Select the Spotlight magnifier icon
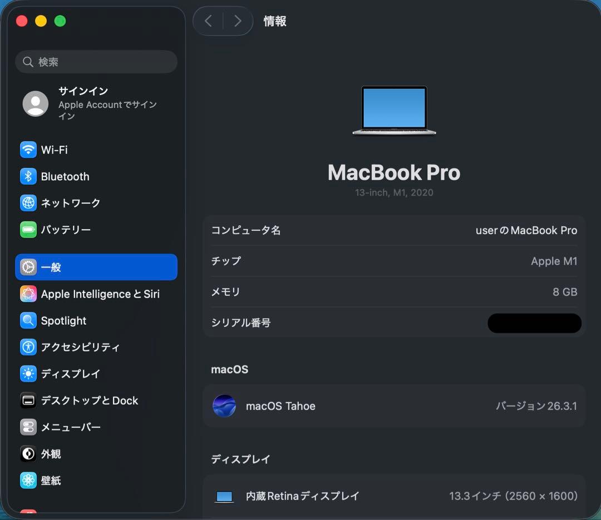Image resolution: width=601 pixels, height=520 pixels. point(28,320)
